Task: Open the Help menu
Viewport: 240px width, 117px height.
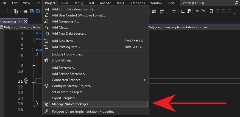Action: (x=171, y=3)
